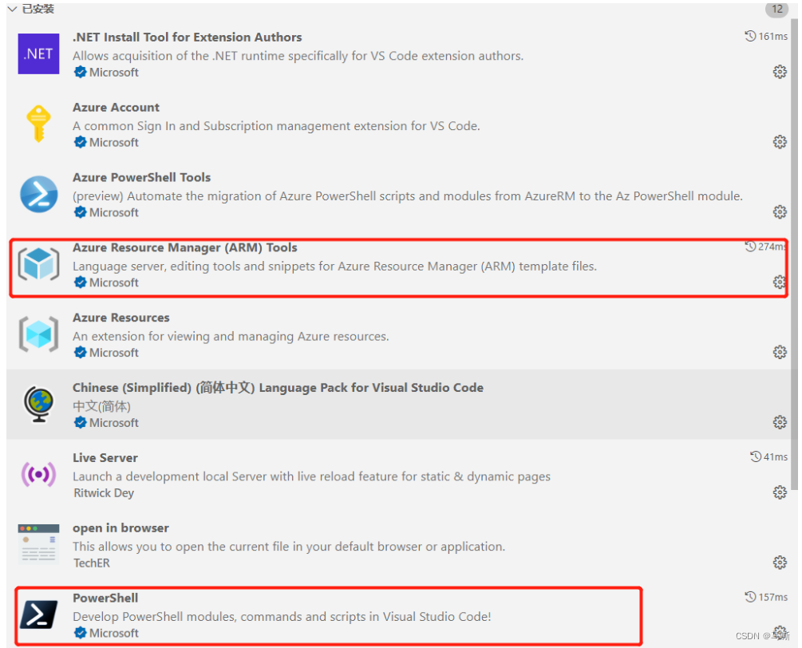Select the Live Server extension title
This screenshot has height=648, width=802.
105,458
